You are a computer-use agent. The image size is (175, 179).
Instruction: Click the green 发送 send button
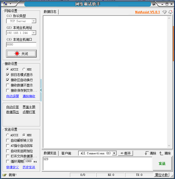[x=162, y=163]
